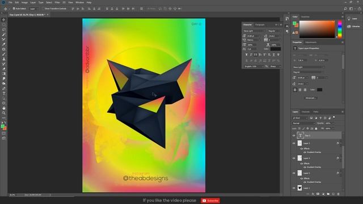Lock all with the padlock icon
The height and width of the screenshot is (204, 363).
pyautogui.click(x=316, y=129)
